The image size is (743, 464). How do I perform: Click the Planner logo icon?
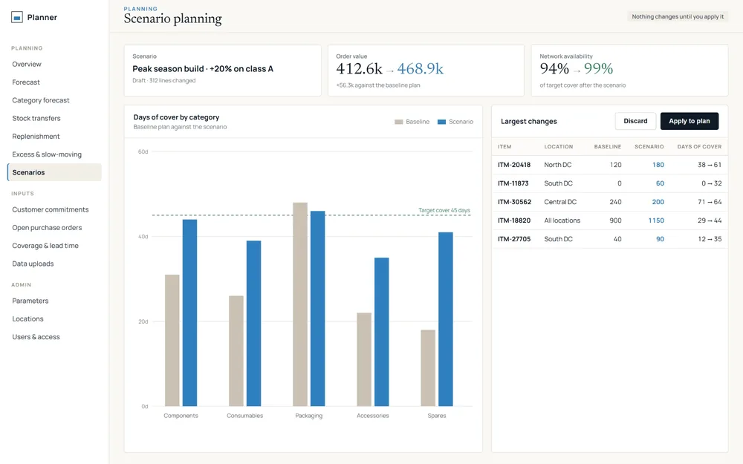(17, 18)
